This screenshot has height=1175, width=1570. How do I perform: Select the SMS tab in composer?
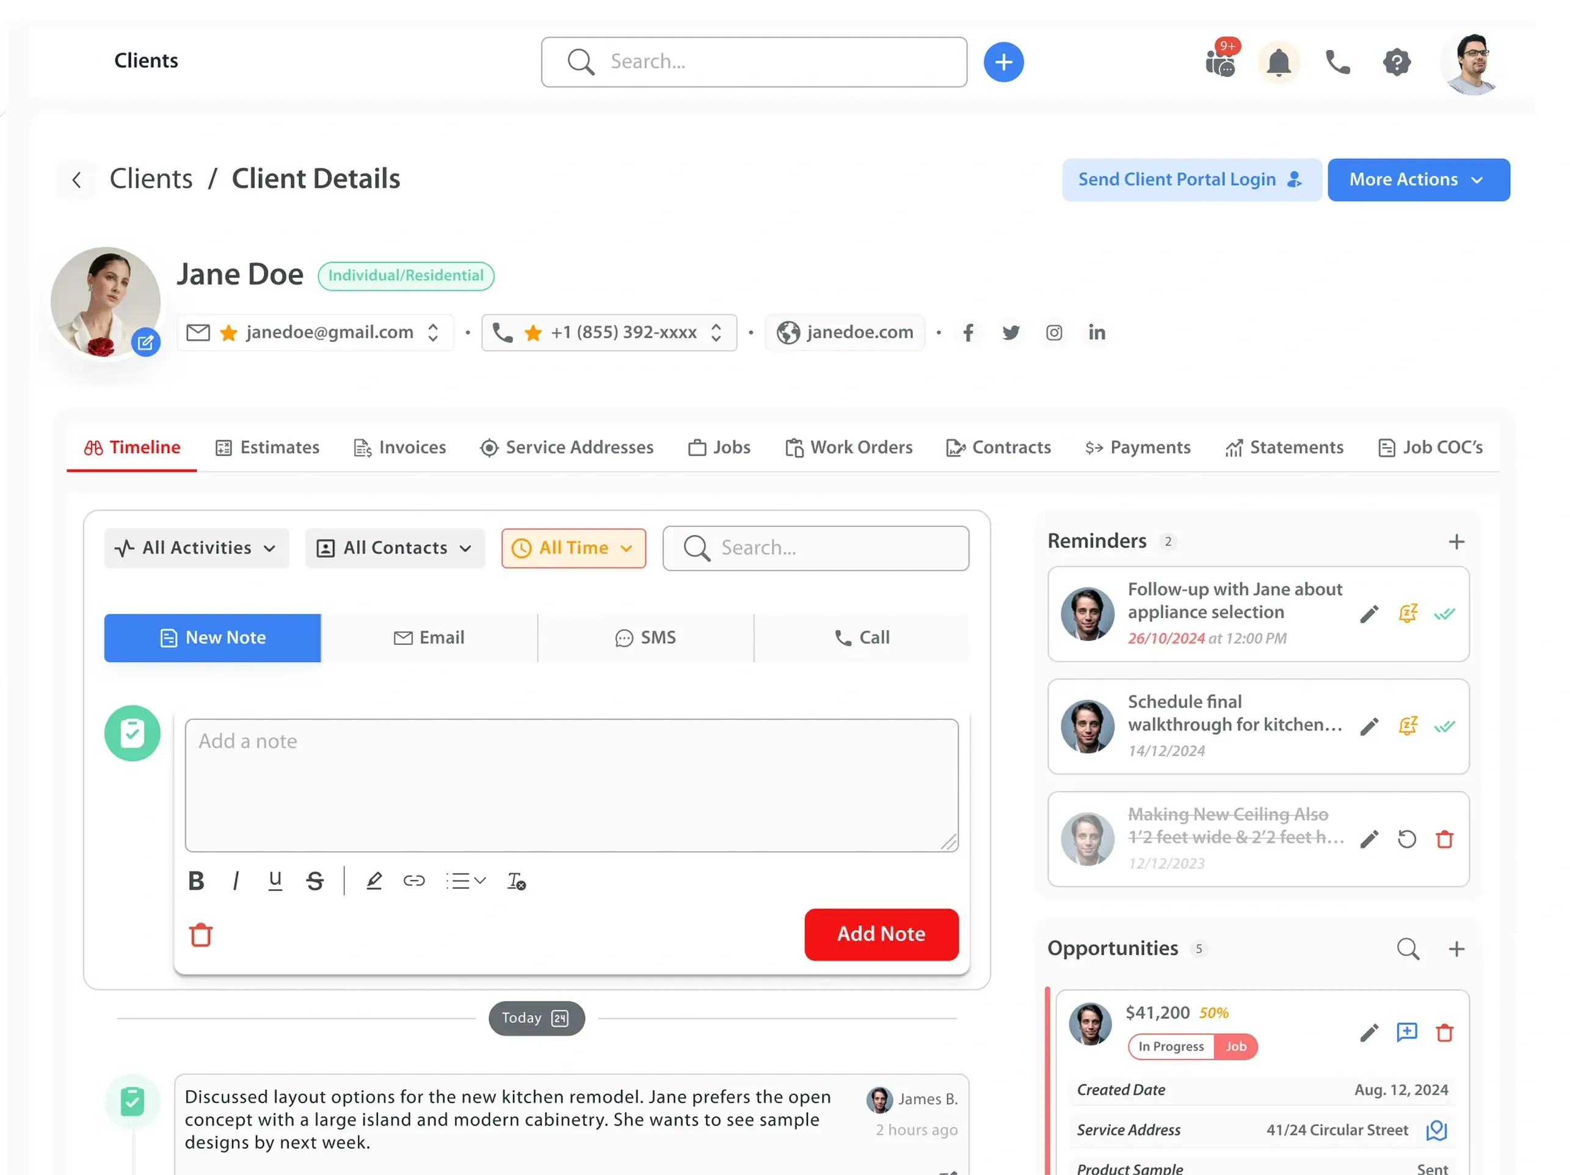[645, 638]
